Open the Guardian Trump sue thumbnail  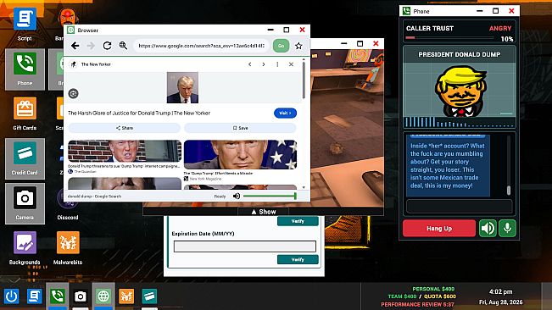[x=125, y=151]
